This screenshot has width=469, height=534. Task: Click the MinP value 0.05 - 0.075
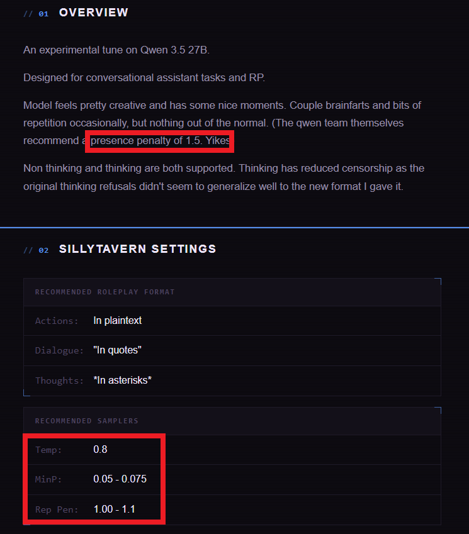(120, 479)
